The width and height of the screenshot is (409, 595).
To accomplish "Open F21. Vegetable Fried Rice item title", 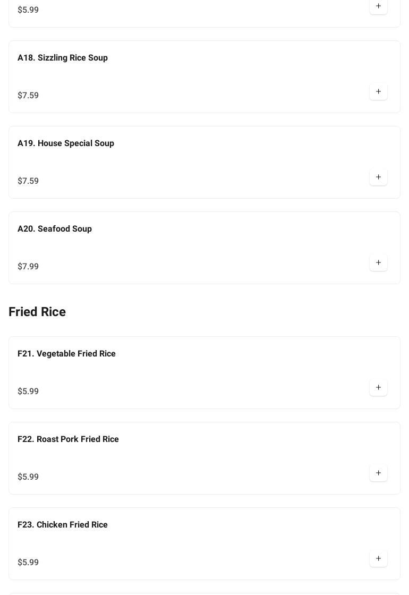I will click(x=66, y=353).
